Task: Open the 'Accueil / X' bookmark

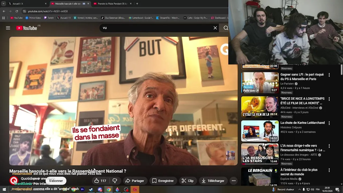Action: [x=64, y=18]
